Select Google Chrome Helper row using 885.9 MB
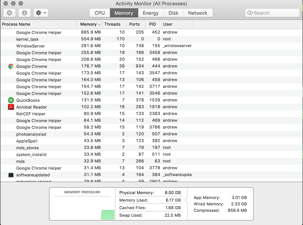 (x=151, y=32)
